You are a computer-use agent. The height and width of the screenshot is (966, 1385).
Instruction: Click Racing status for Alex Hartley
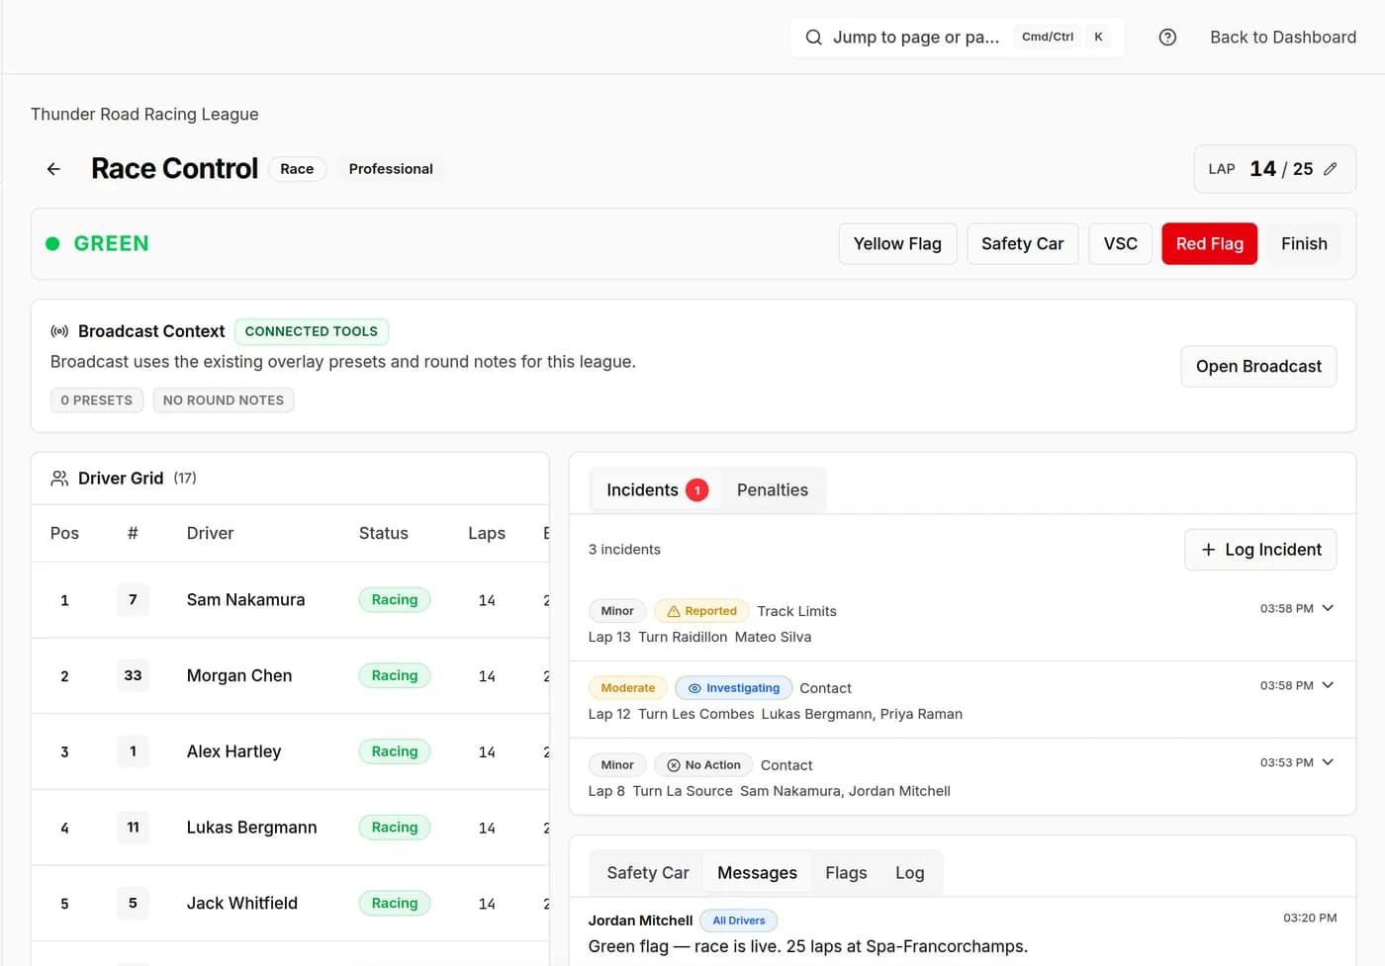point(395,751)
